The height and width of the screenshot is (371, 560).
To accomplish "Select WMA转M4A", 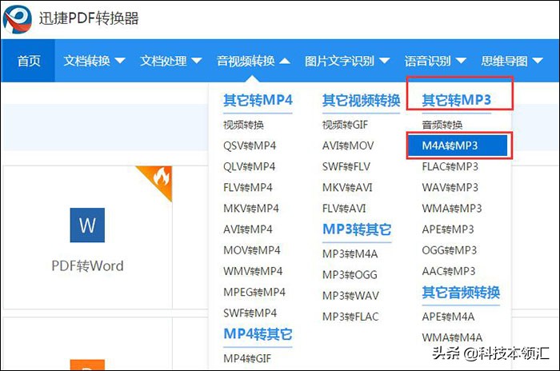I will click(x=452, y=337).
